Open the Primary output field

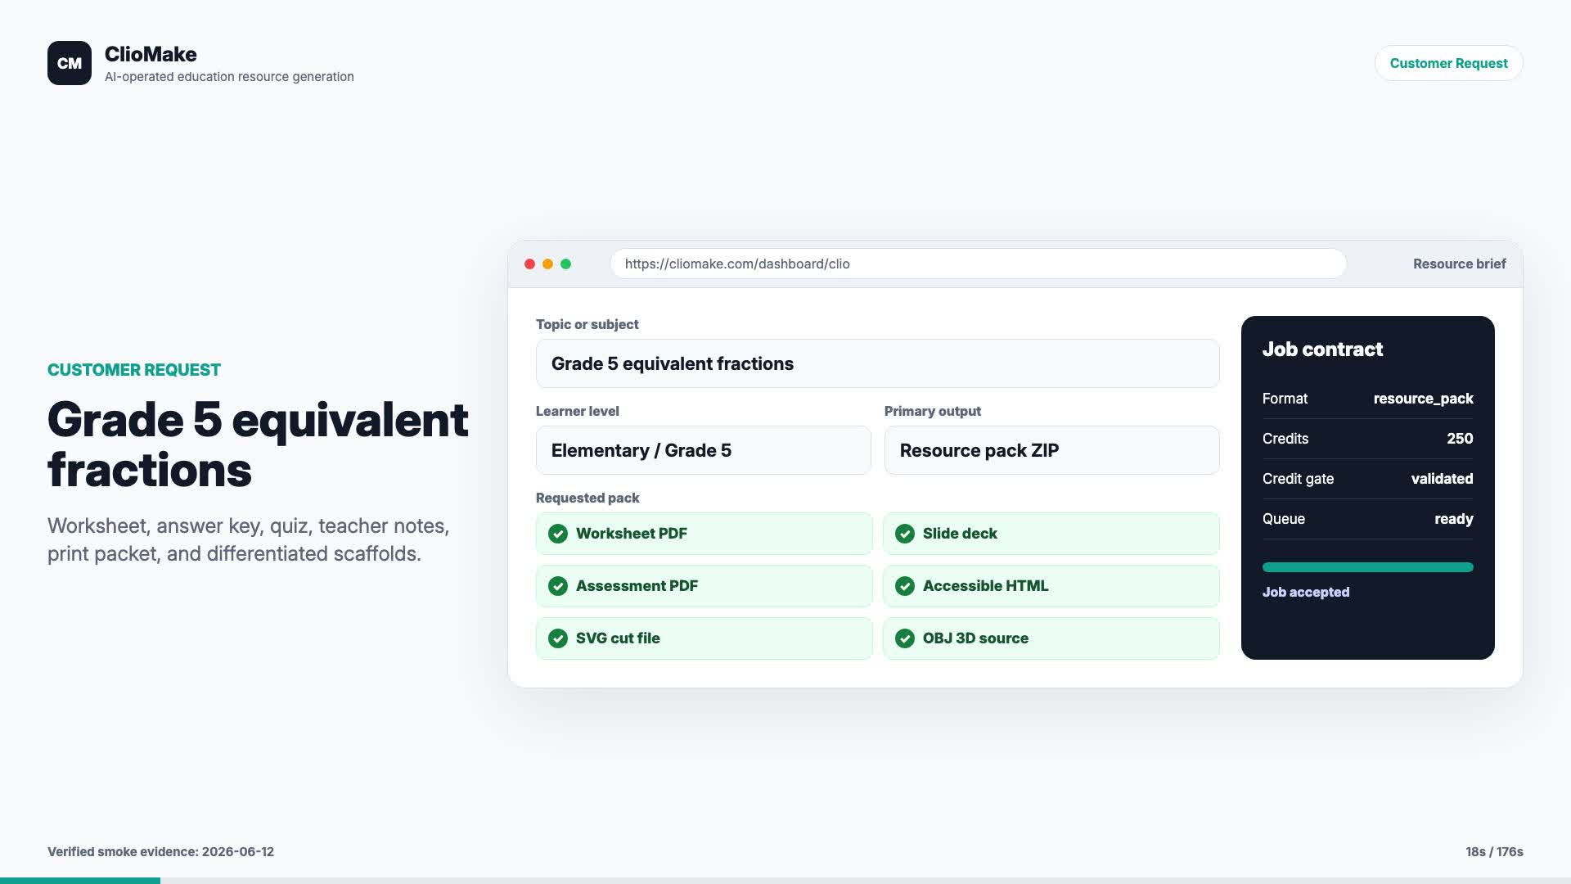point(1051,450)
